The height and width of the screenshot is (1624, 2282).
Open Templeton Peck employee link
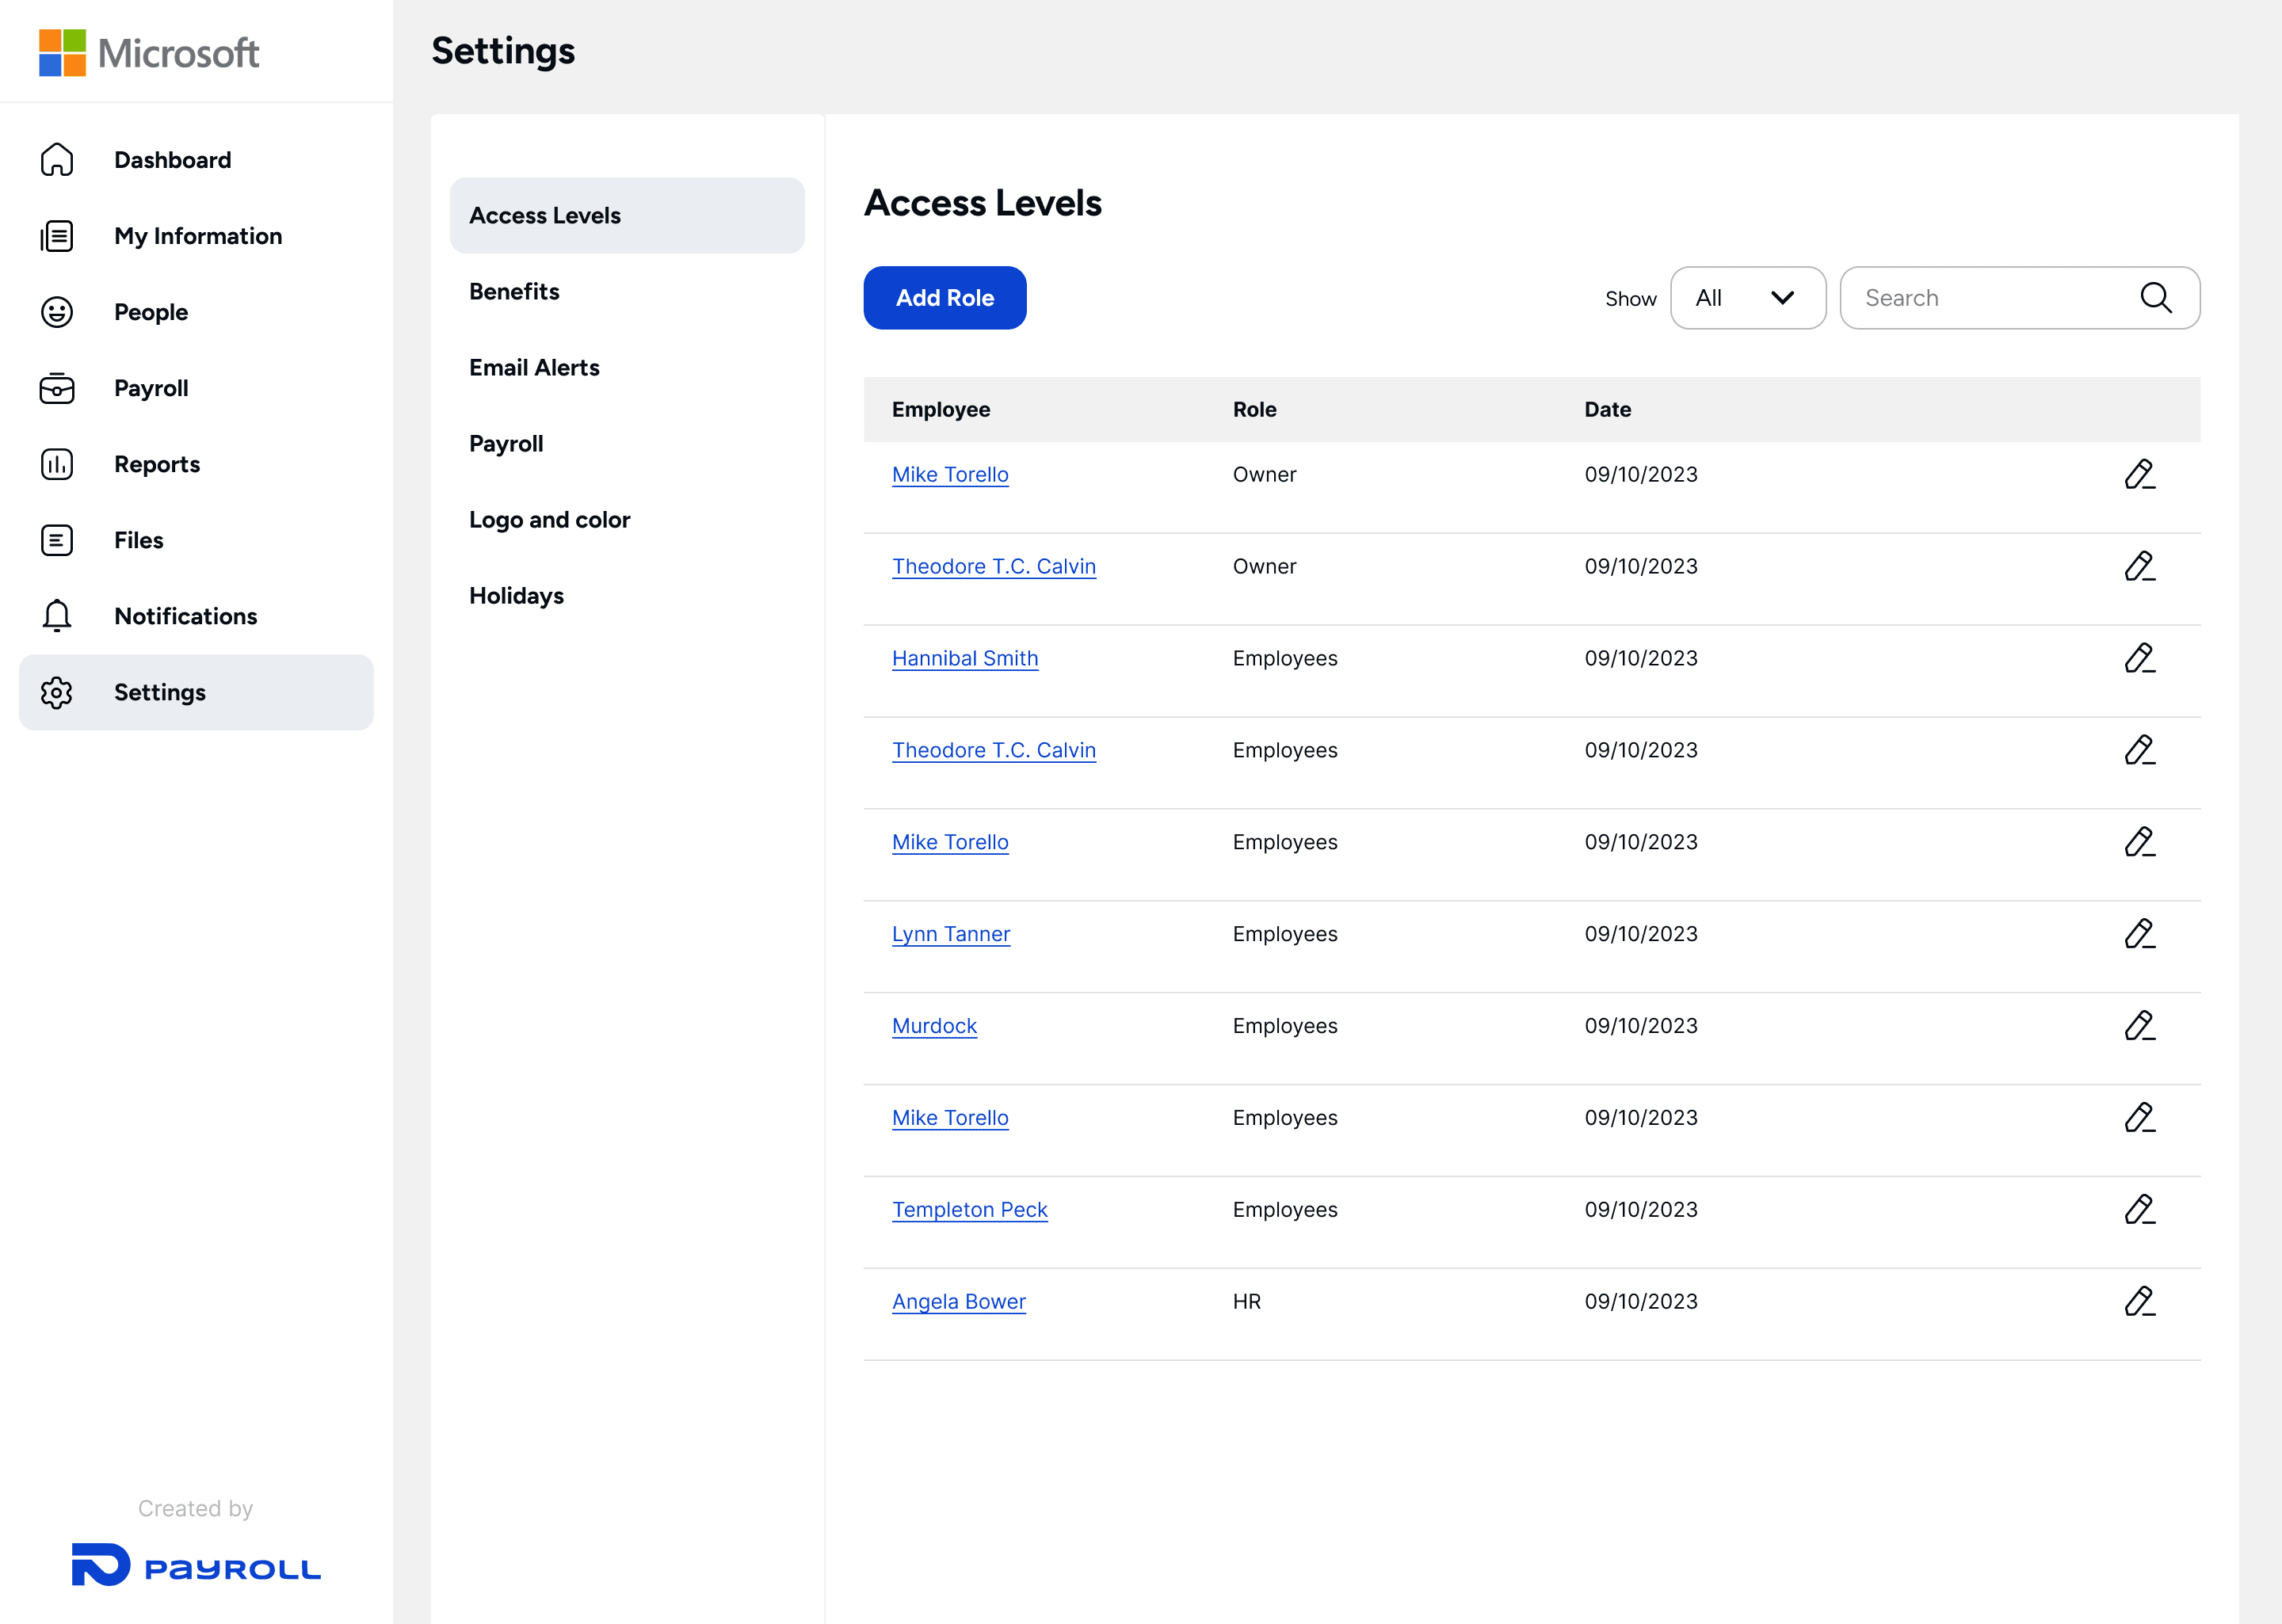click(x=969, y=1210)
